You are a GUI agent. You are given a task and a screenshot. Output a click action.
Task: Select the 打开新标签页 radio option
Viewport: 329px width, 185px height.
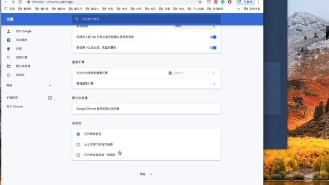[78, 134]
